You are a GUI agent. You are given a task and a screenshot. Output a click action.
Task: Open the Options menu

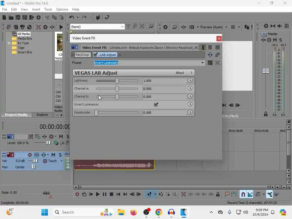point(62,9)
